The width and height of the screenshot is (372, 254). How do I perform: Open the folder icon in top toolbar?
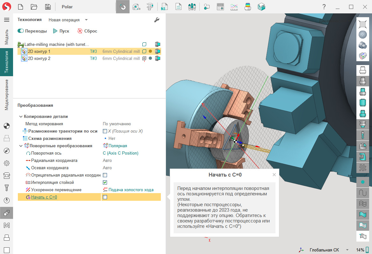(x=34, y=7)
